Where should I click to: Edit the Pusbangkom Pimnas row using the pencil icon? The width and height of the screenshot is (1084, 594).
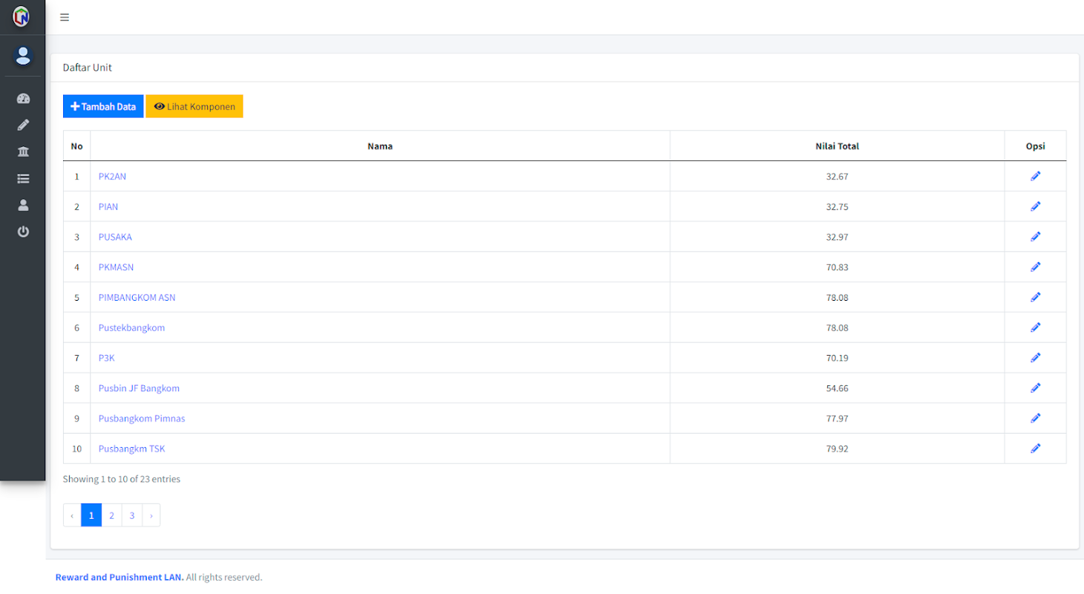click(1036, 418)
